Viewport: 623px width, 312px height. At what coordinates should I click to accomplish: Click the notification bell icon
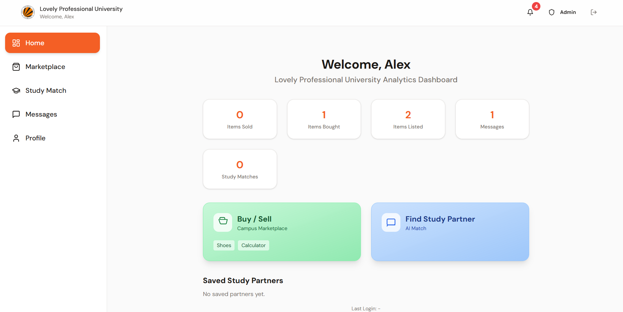530,12
